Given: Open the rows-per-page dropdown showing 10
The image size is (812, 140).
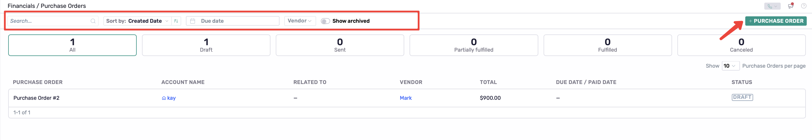Looking at the screenshot, I should pyautogui.click(x=730, y=66).
